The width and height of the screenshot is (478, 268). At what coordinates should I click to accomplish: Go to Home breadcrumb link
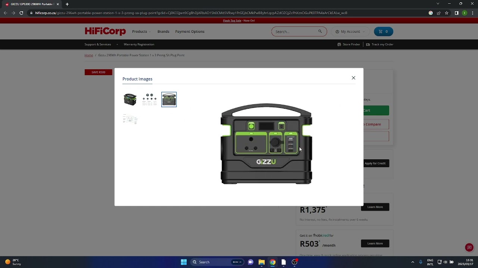(x=89, y=55)
